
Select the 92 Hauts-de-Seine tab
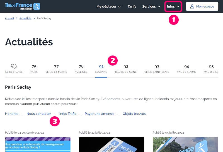click(x=126, y=69)
